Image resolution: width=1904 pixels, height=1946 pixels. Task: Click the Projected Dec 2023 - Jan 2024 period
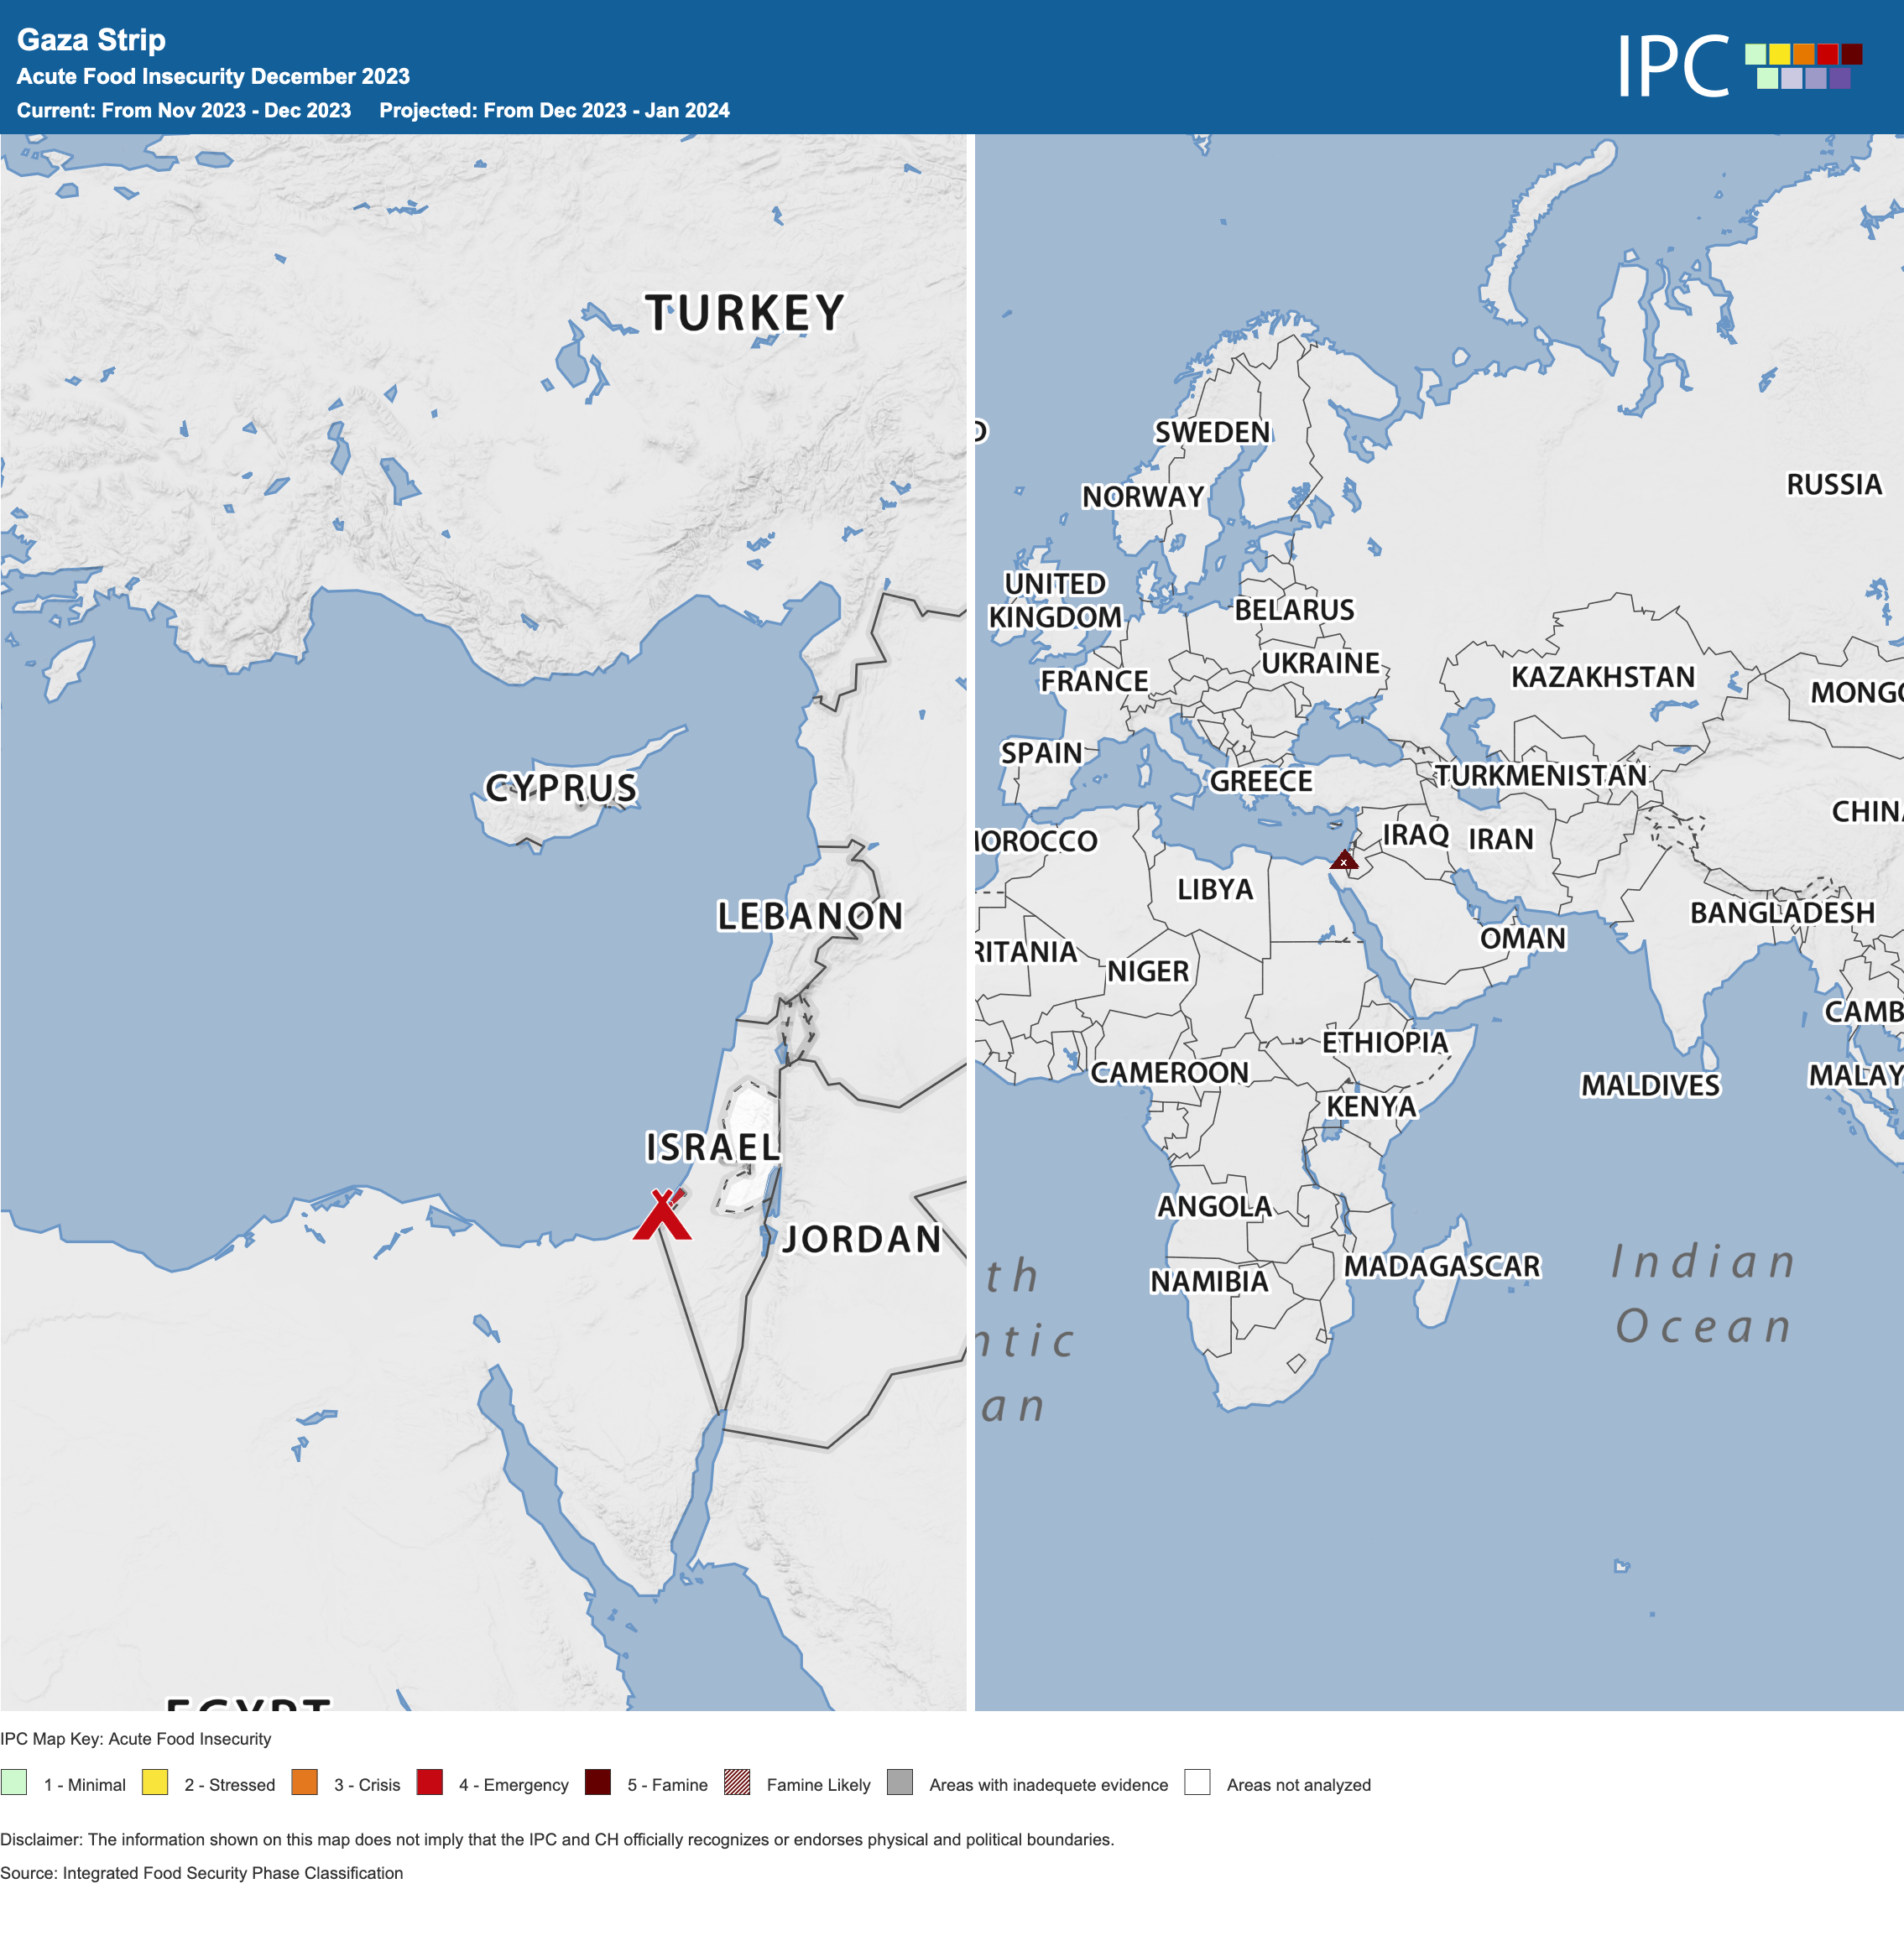[x=554, y=110]
